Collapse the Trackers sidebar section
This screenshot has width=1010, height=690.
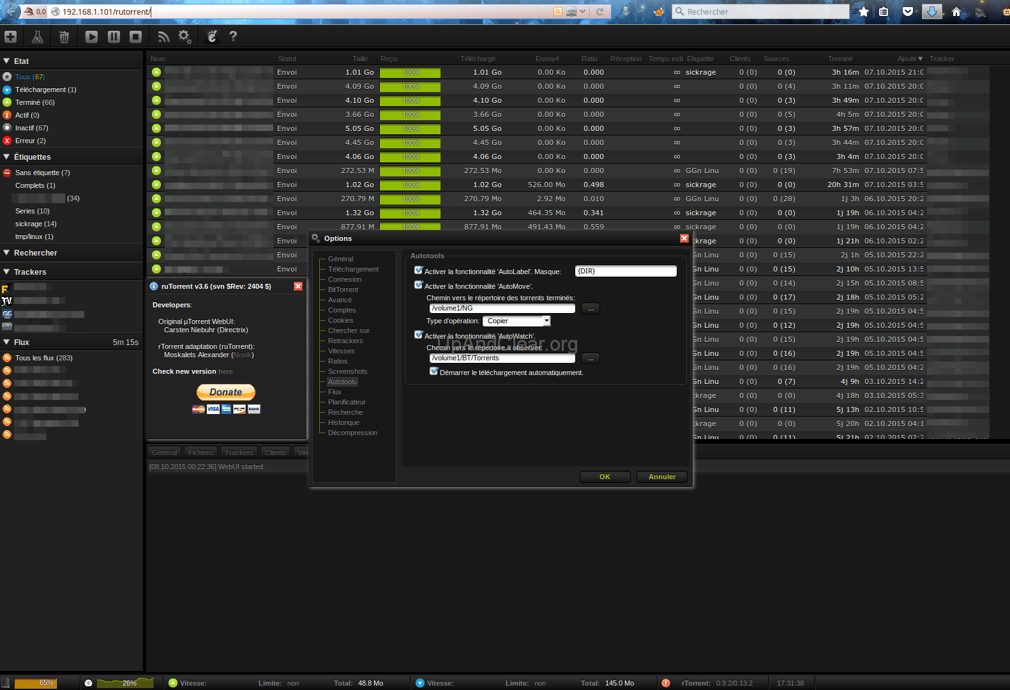(x=7, y=272)
